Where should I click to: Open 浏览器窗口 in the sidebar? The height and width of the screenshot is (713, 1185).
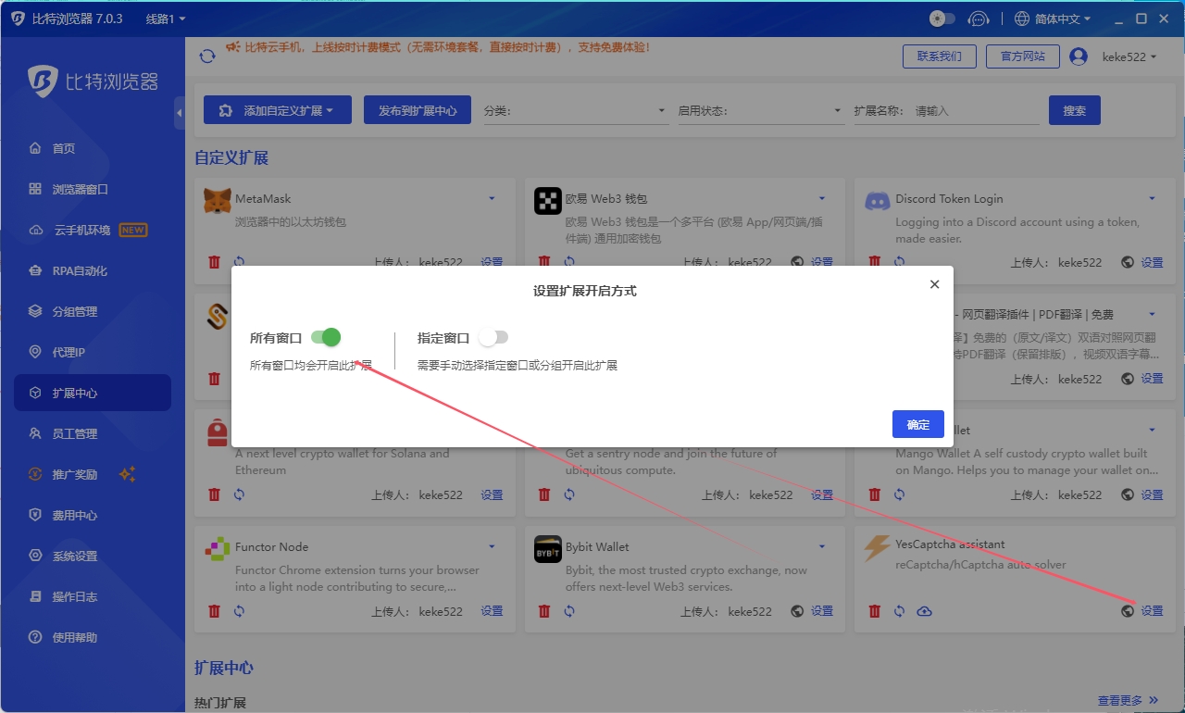pyautogui.click(x=81, y=190)
